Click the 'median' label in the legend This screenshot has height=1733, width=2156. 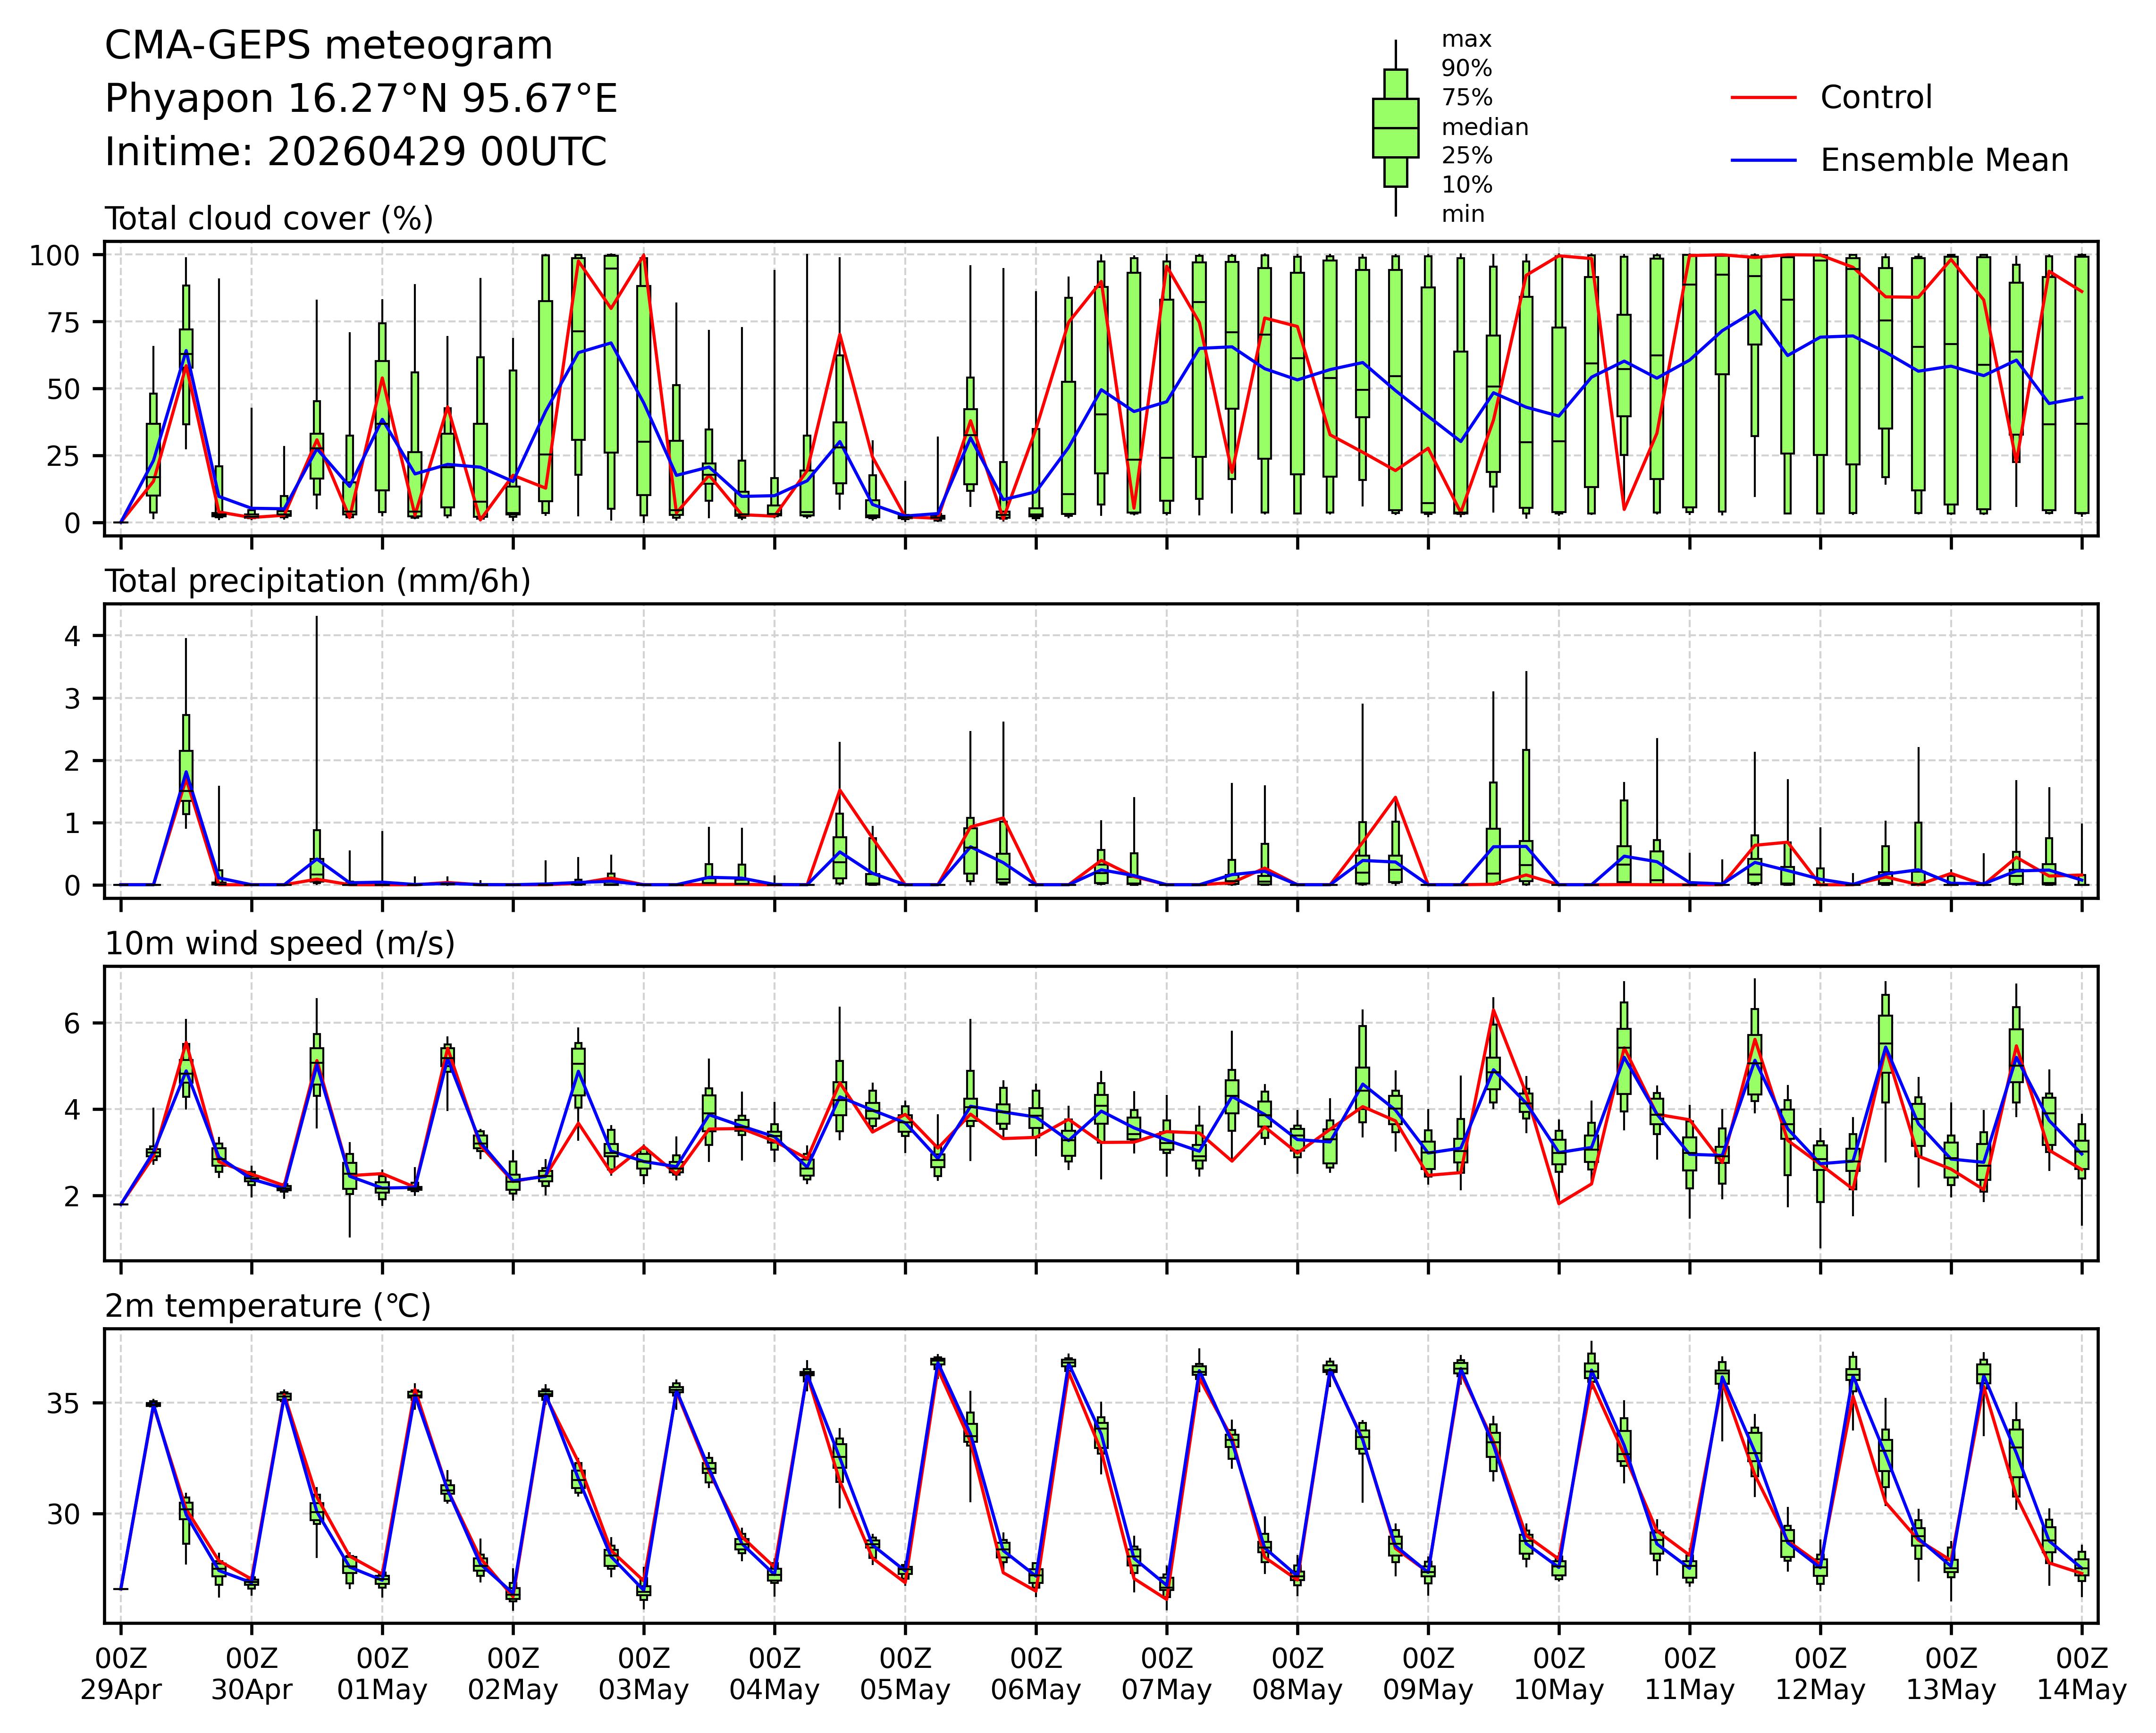coord(1484,127)
